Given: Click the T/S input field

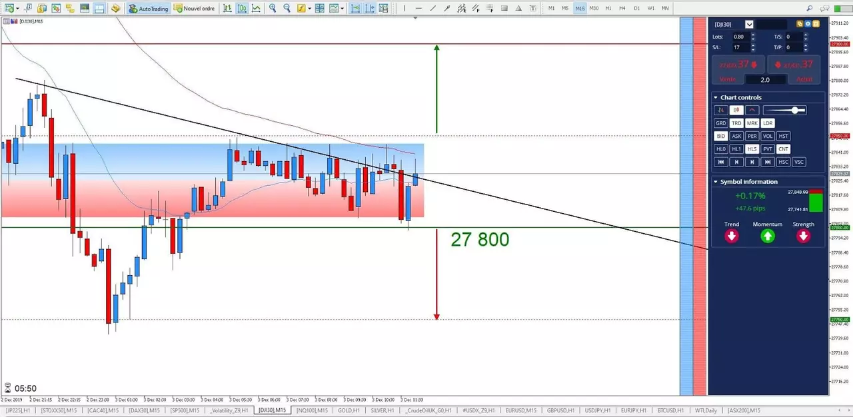Looking at the screenshot, I should 794,37.
